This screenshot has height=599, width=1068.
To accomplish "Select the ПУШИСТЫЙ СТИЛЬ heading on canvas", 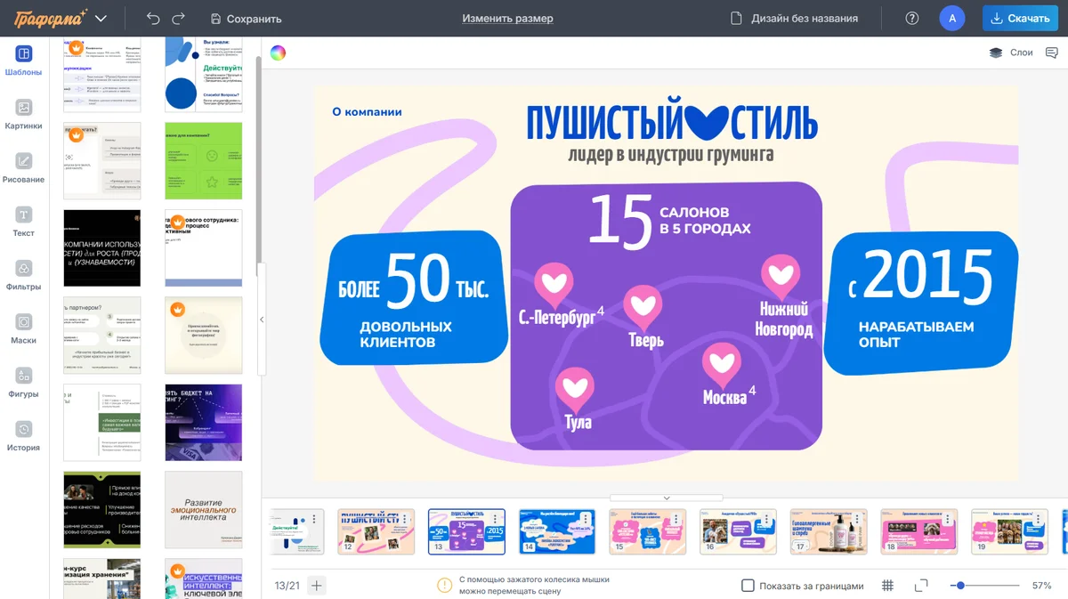I will [672, 123].
